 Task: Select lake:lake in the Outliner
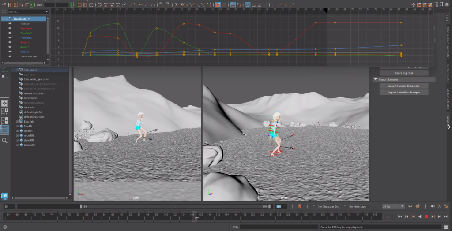[29, 108]
